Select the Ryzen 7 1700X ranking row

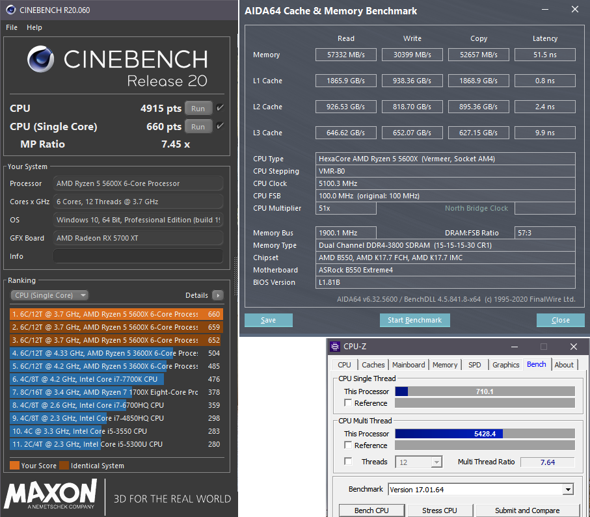tap(116, 392)
